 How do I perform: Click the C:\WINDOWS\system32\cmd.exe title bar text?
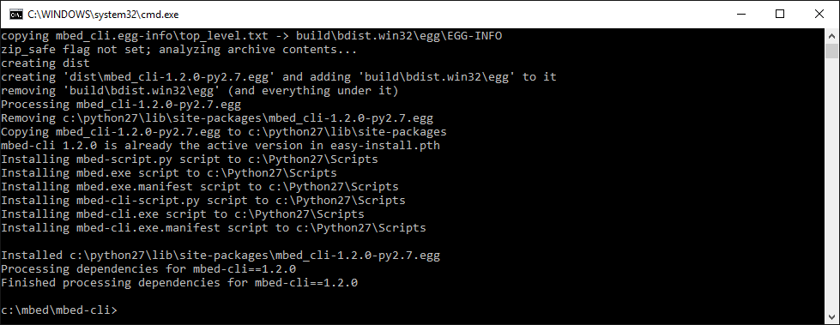click(103, 15)
